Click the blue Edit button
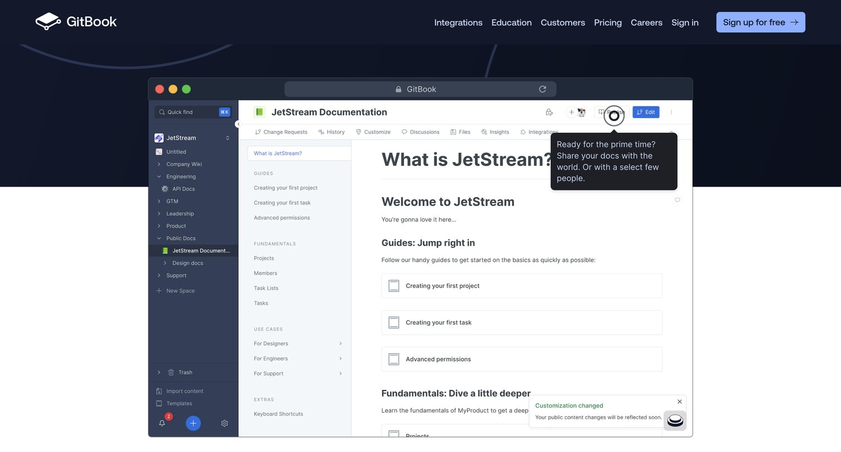The height and width of the screenshot is (452, 841). tap(646, 112)
